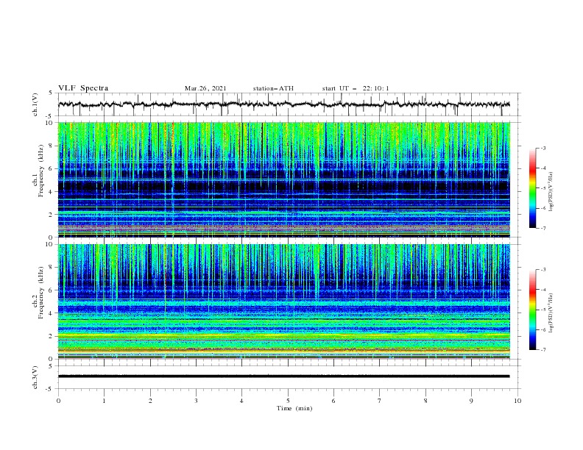Click the 'station=ATH' header text
The image size is (583, 450).
point(273,88)
